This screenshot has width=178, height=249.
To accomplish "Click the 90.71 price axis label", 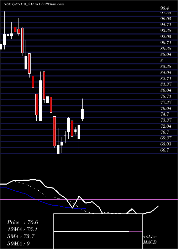I will pos(166,43).
